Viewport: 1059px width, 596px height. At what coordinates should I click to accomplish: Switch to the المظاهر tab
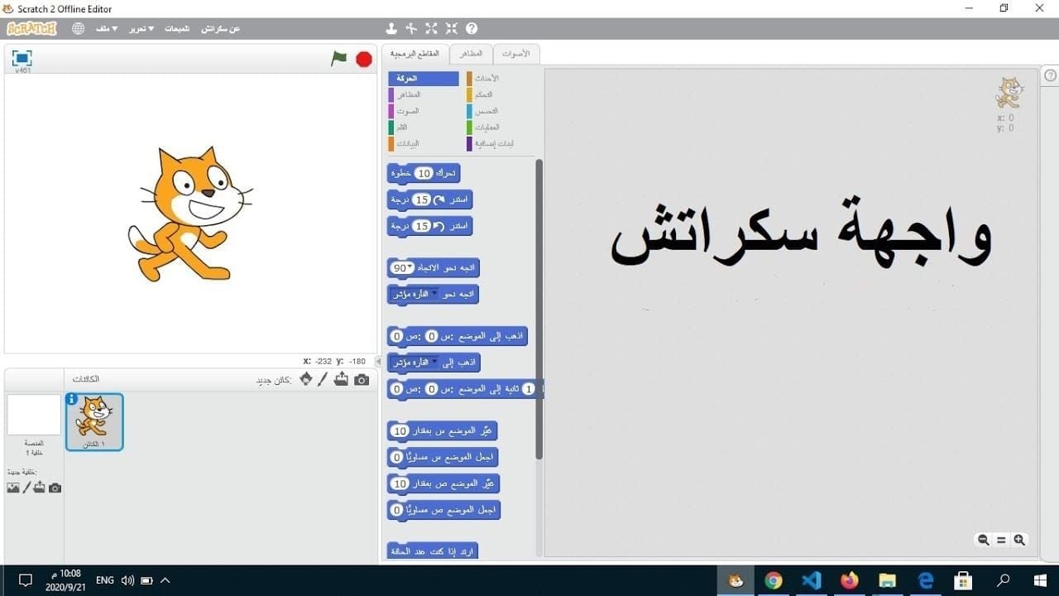[471, 53]
